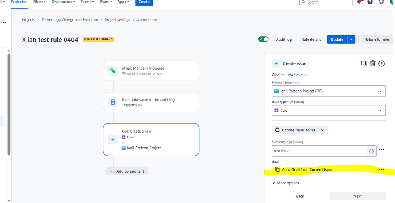The width and height of the screenshot is (395, 203).
Task: Open the Choose fields to set dropdown
Action: [300, 130]
